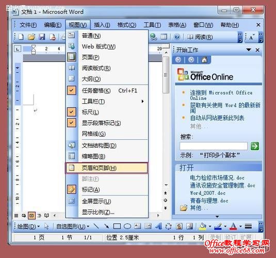Toggle Document Map (文档结构图) item

pos(107,146)
